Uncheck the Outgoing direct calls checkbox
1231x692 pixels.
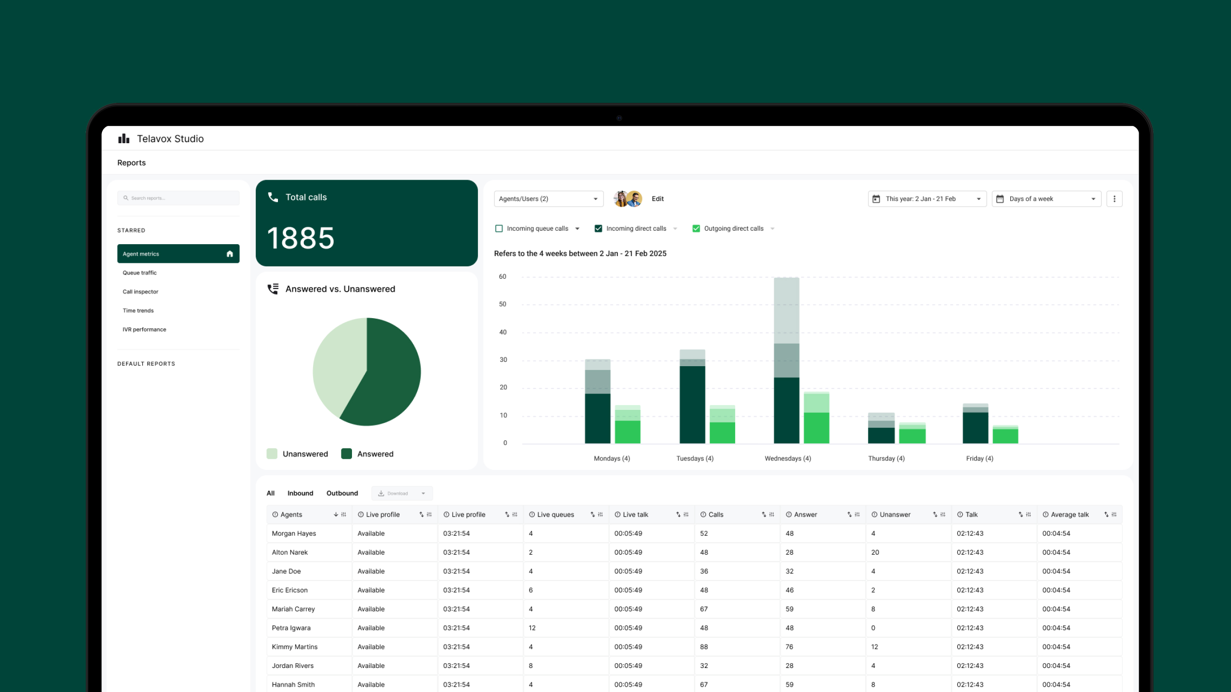click(x=696, y=229)
